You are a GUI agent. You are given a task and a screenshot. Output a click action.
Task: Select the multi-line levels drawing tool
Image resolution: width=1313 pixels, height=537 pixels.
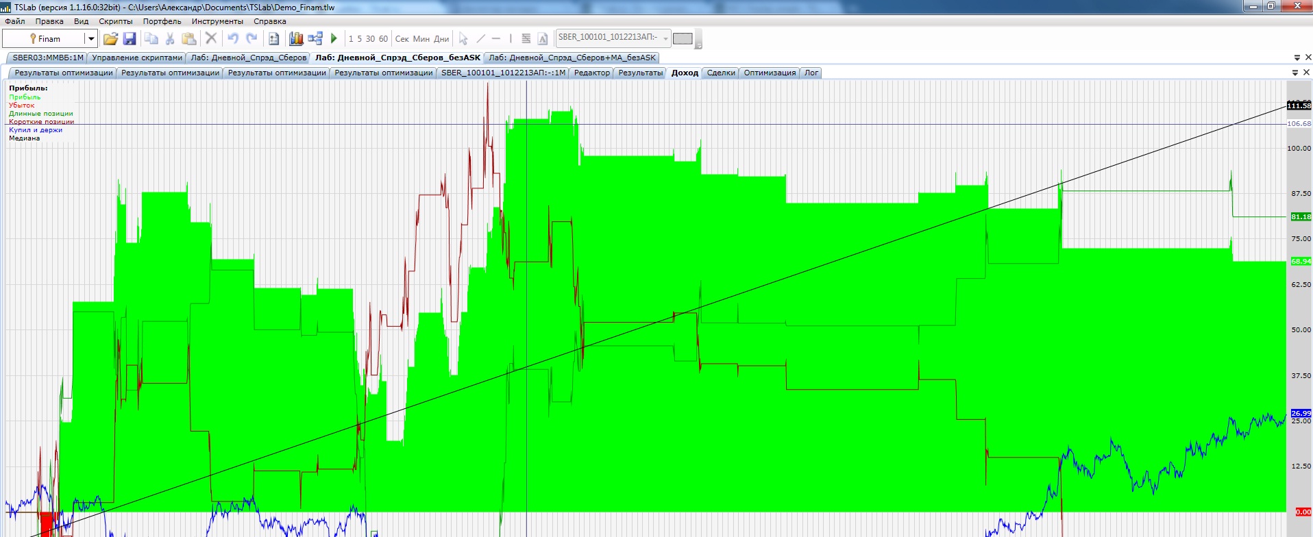click(526, 39)
